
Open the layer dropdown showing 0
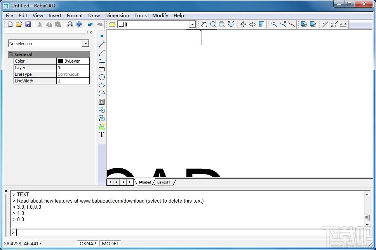click(192, 24)
